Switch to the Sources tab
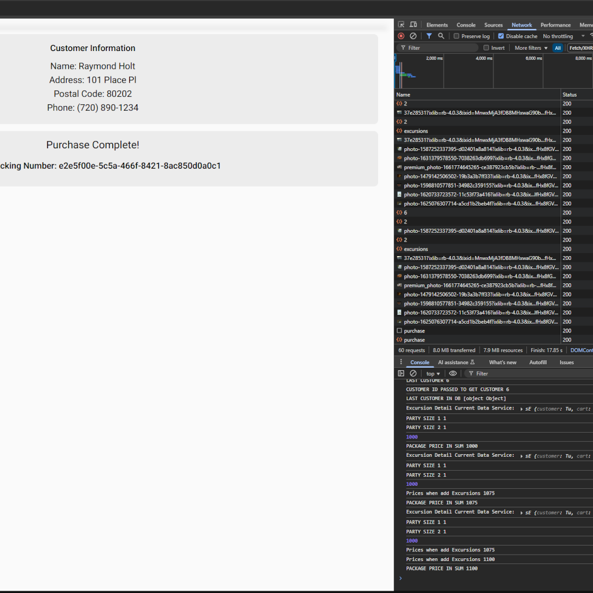This screenshot has width=593, height=593. click(x=493, y=25)
